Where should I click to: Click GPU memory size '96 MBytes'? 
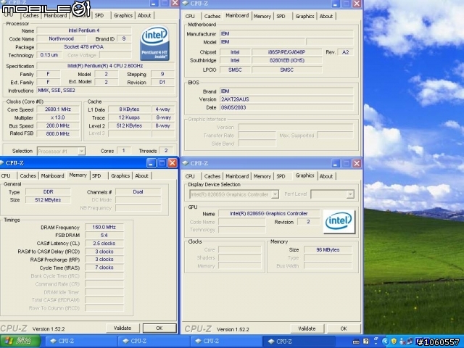click(x=328, y=249)
